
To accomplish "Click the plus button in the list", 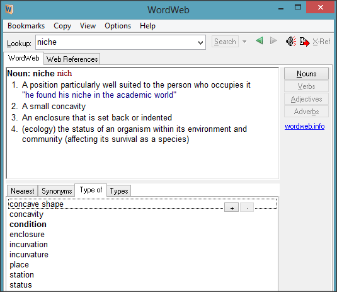I will [231, 207].
